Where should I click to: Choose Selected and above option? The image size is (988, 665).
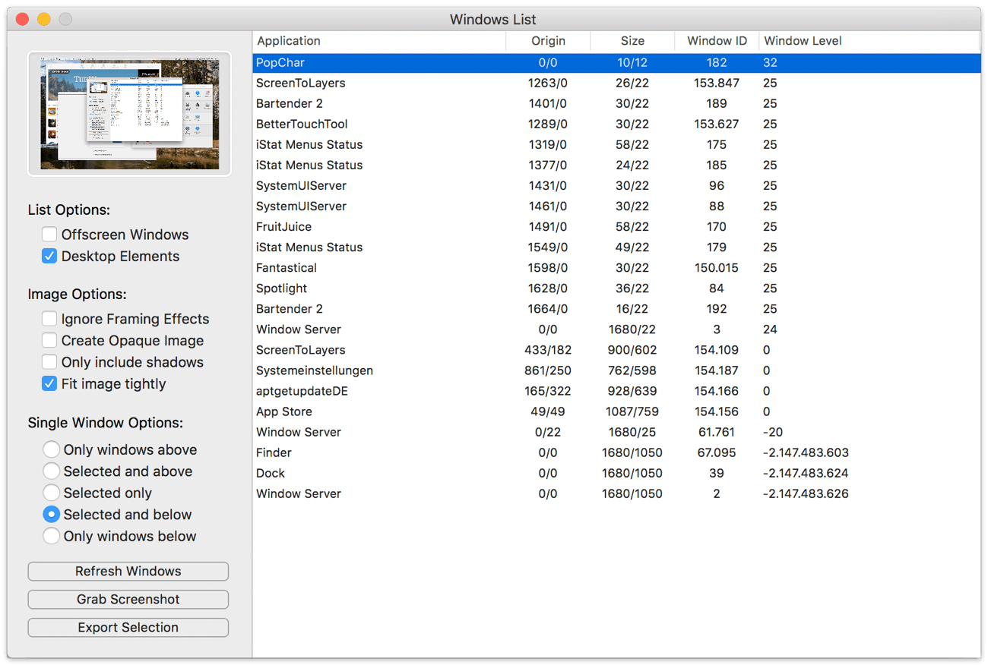pyautogui.click(x=51, y=471)
